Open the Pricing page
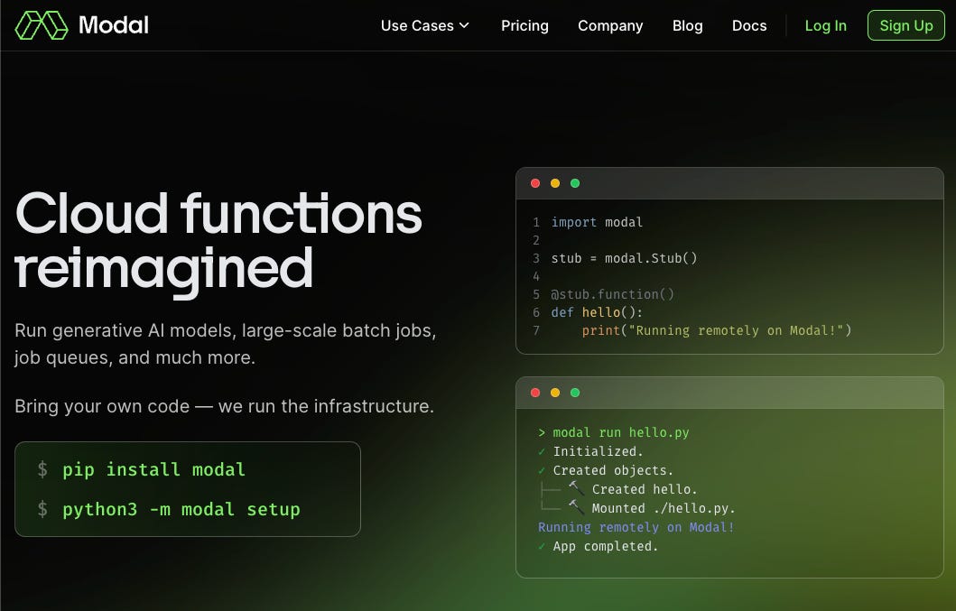The width and height of the screenshot is (956, 611). click(x=524, y=25)
